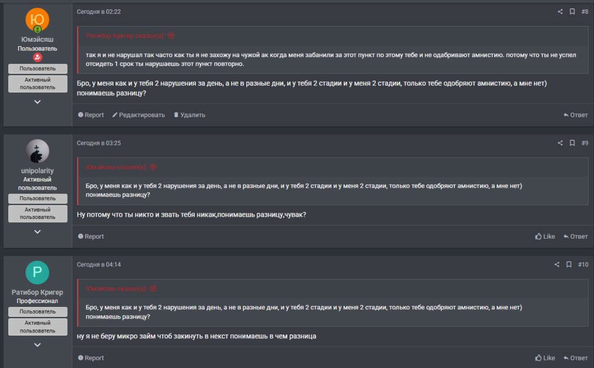594x368 pixels.
Task: Jump to quoted Юмэйсяш post in post #9
Action: click(x=153, y=167)
